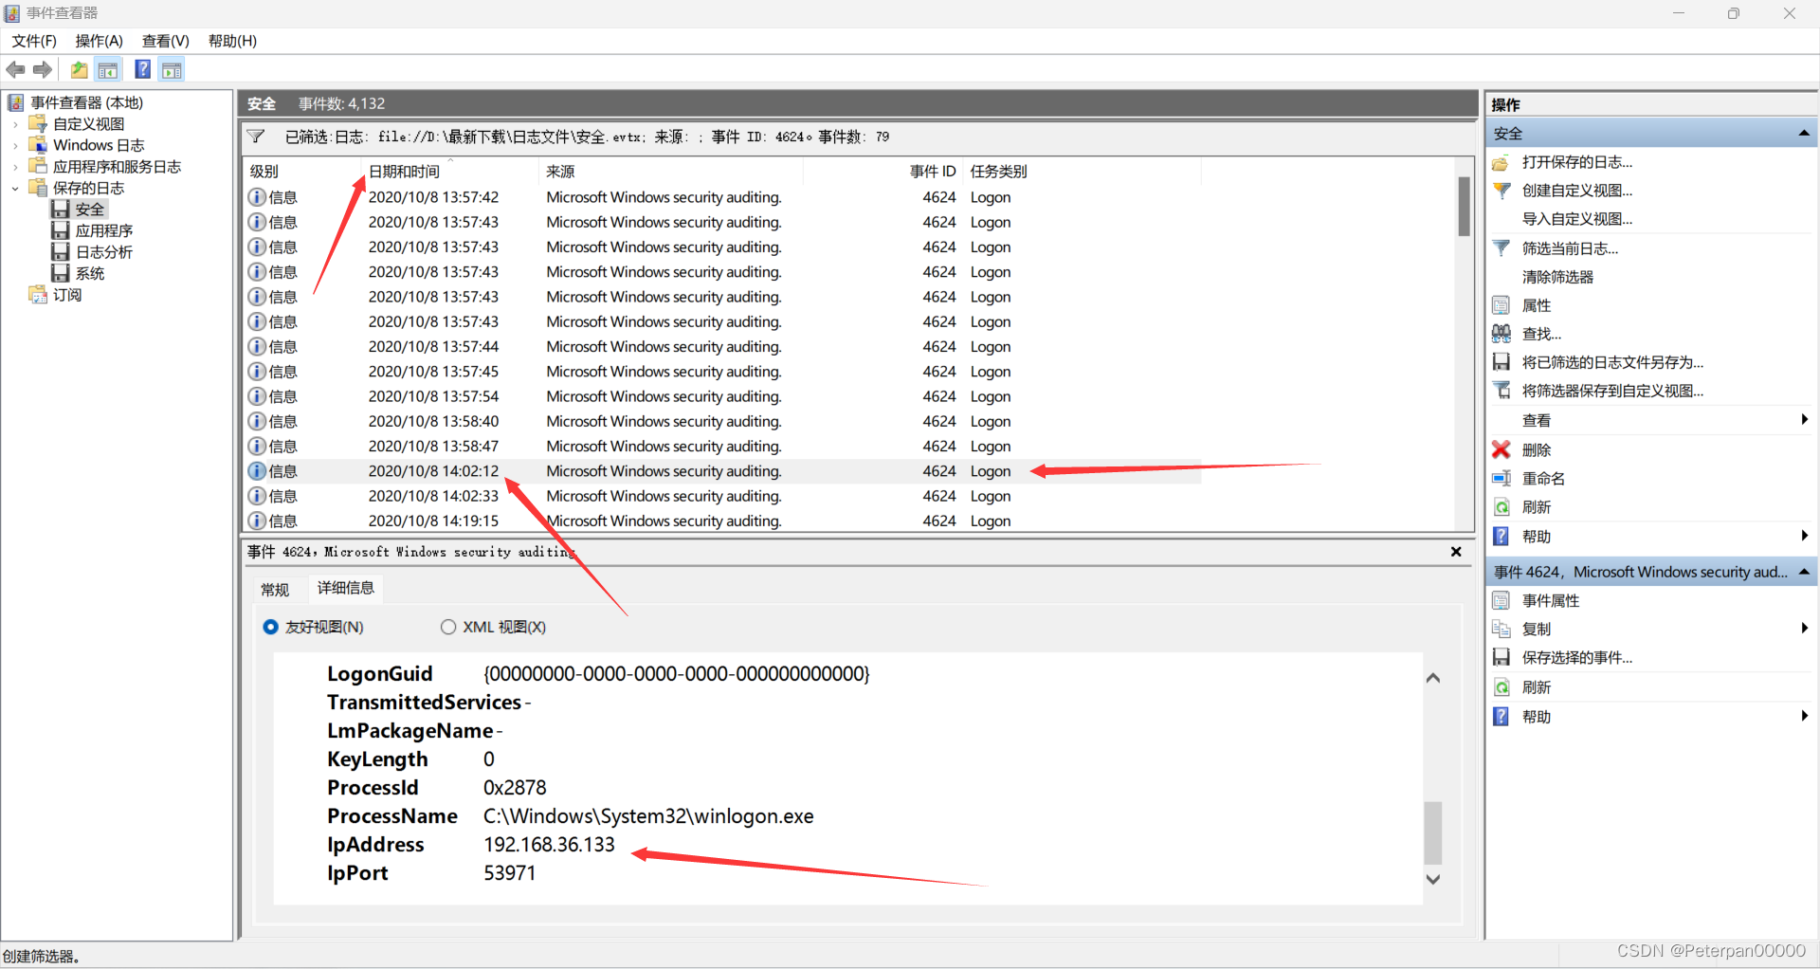
Task: Select the event row at 2020/10/8 14:02:33
Action: (723, 496)
